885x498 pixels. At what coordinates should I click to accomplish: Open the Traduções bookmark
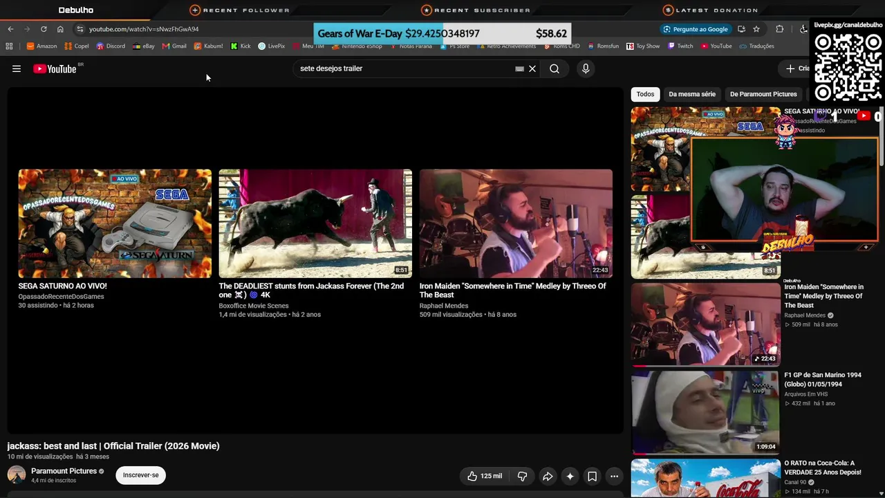[x=756, y=46]
